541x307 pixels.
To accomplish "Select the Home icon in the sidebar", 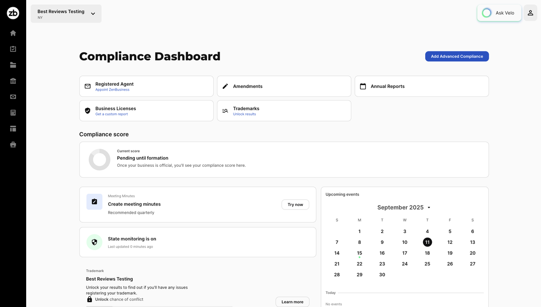I will 13,32.
